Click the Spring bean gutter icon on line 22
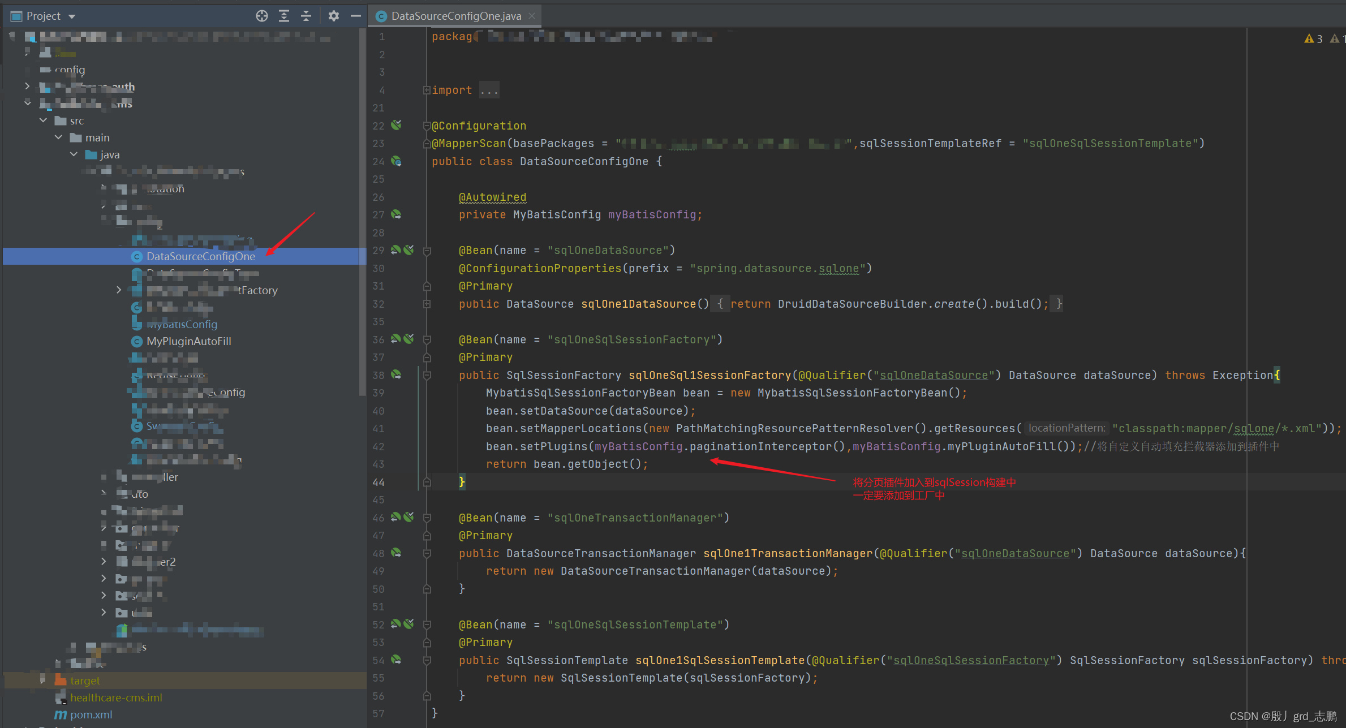 tap(397, 125)
